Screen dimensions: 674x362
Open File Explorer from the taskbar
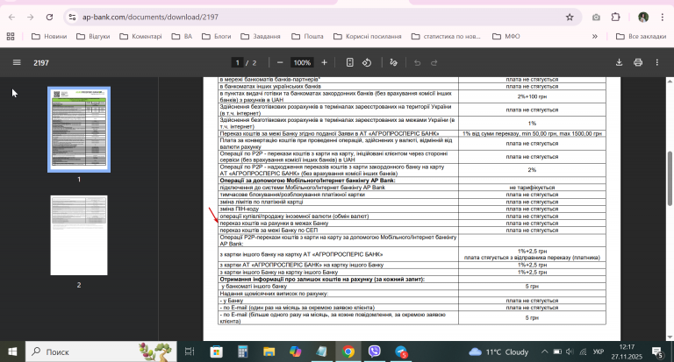pyautogui.click(x=269, y=351)
